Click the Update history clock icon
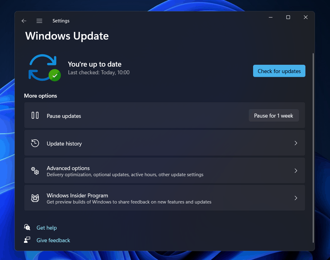Screen dimensions: 330x260 point(35,143)
